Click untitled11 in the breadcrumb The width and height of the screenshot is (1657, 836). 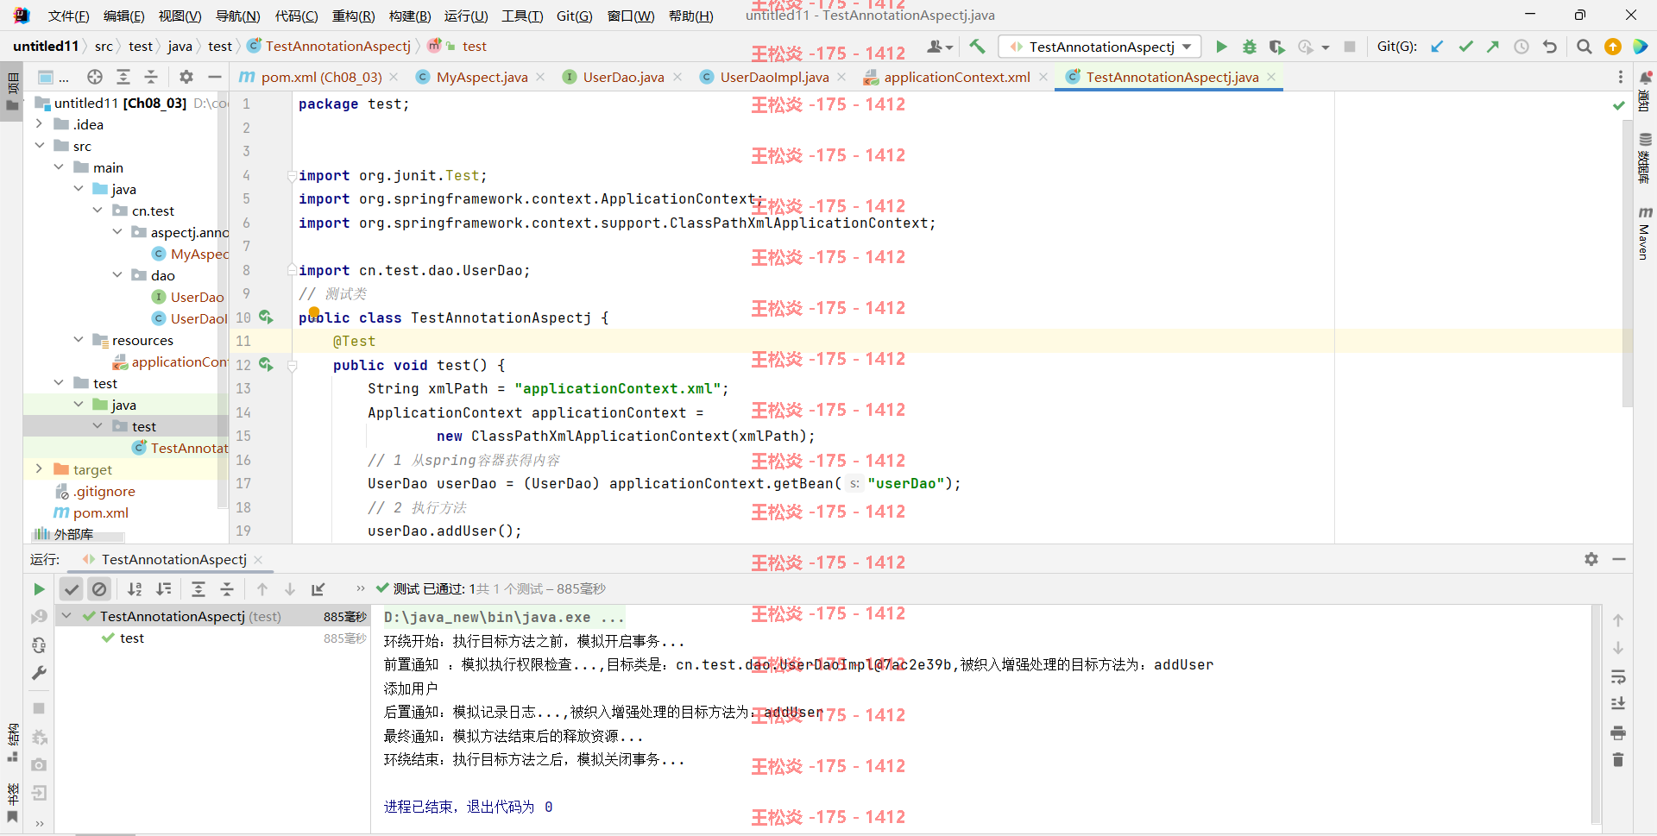click(x=46, y=47)
